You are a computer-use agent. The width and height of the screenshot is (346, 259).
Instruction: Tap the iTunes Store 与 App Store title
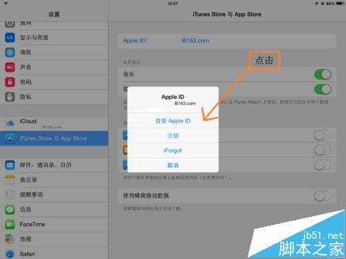tap(227, 15)
